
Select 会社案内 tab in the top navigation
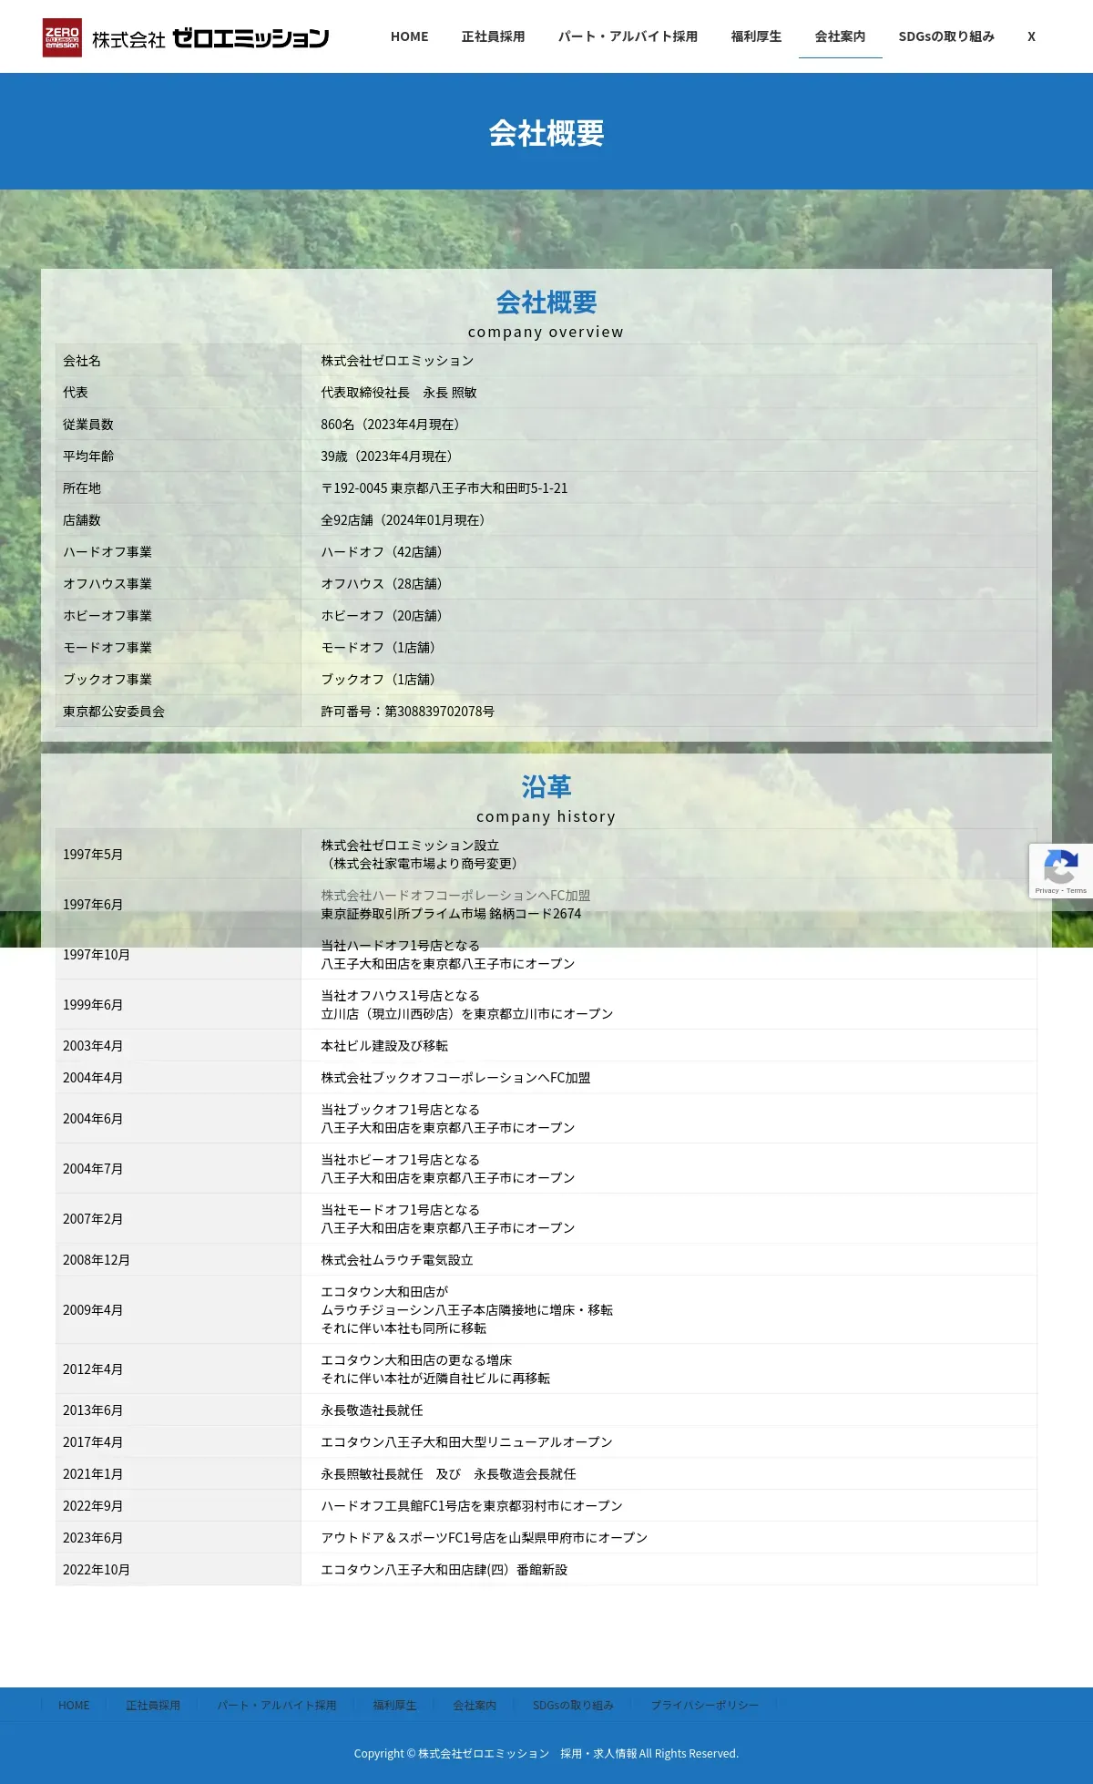(840, 36)
